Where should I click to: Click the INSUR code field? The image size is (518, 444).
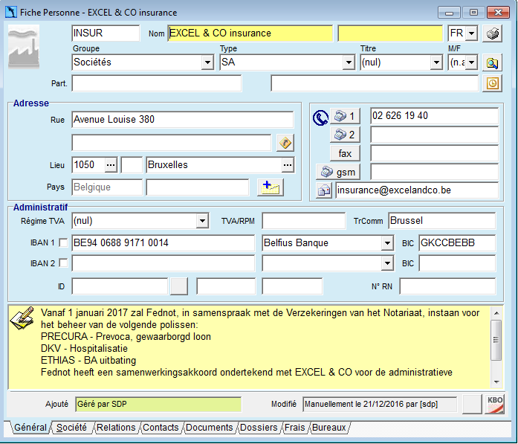tap(106, 33)
